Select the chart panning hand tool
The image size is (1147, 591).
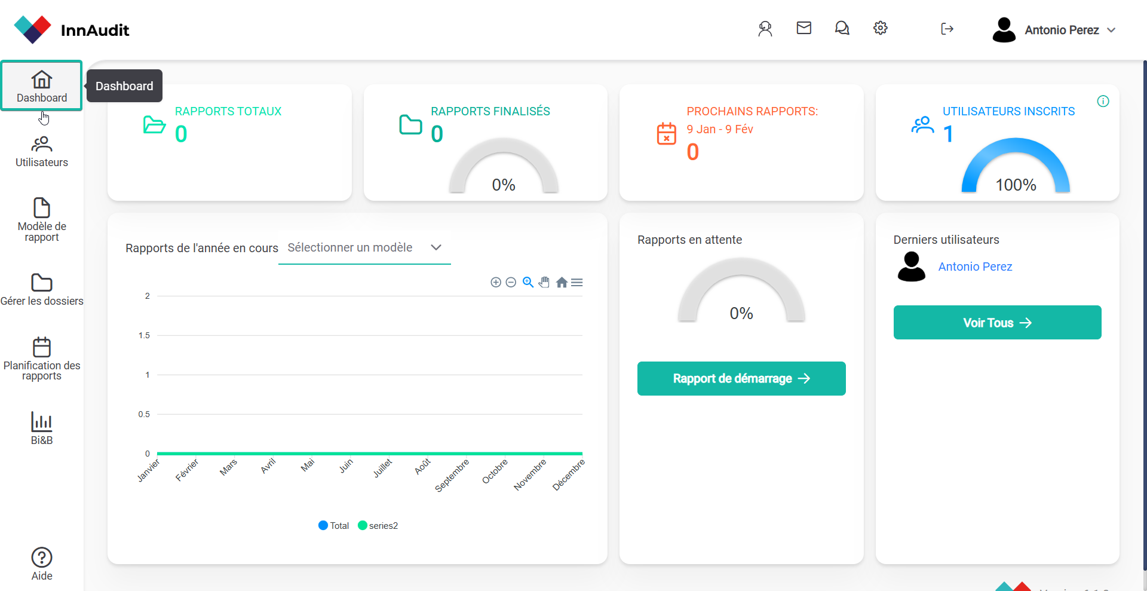pyautogui.click(x=544, y=283)
